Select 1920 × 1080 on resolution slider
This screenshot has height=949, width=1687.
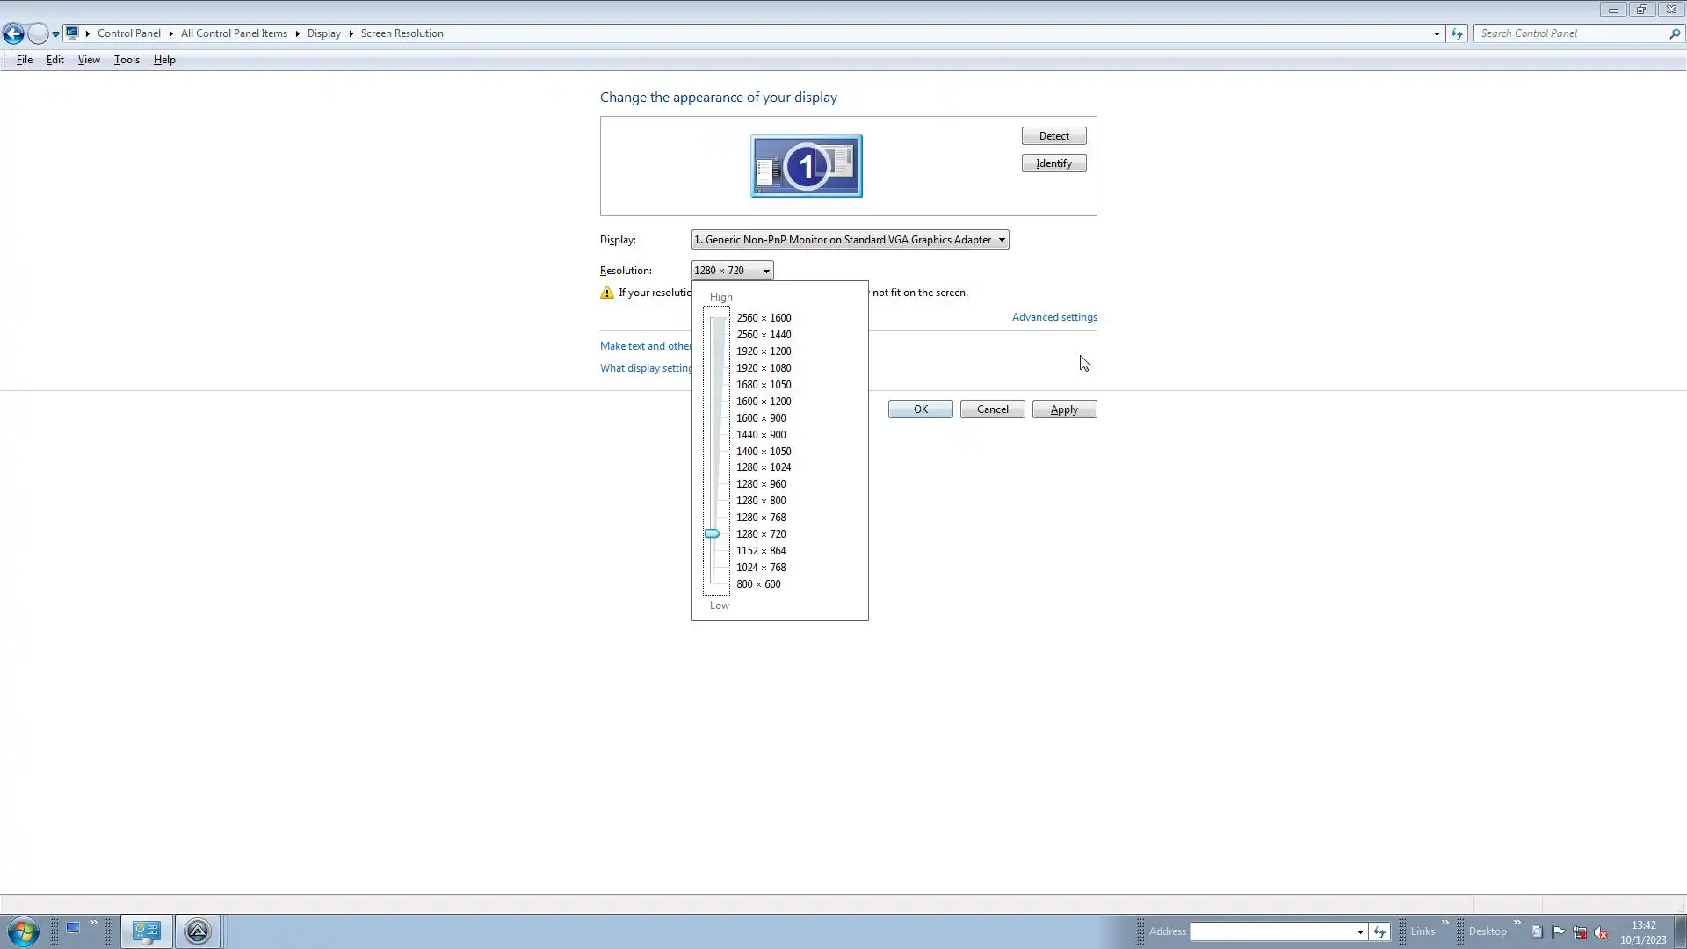pos(763,368)
